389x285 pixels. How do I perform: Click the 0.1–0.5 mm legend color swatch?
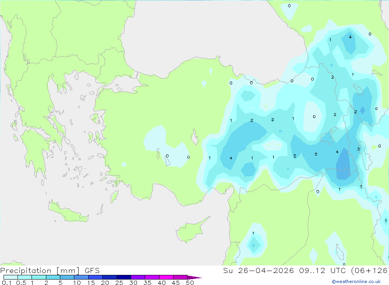click(x=11, y=277)
